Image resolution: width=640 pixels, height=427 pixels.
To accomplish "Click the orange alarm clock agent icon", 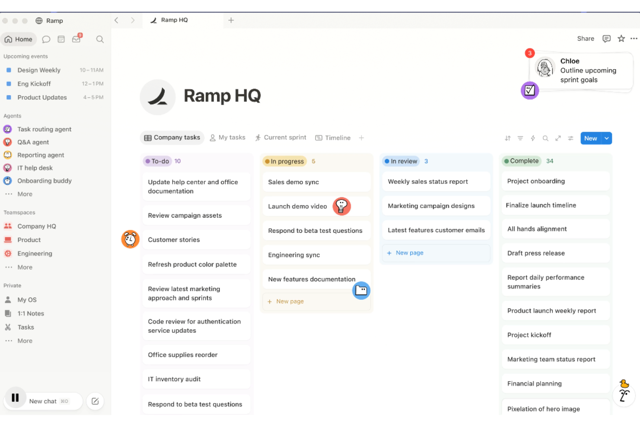I will (130, 239).
